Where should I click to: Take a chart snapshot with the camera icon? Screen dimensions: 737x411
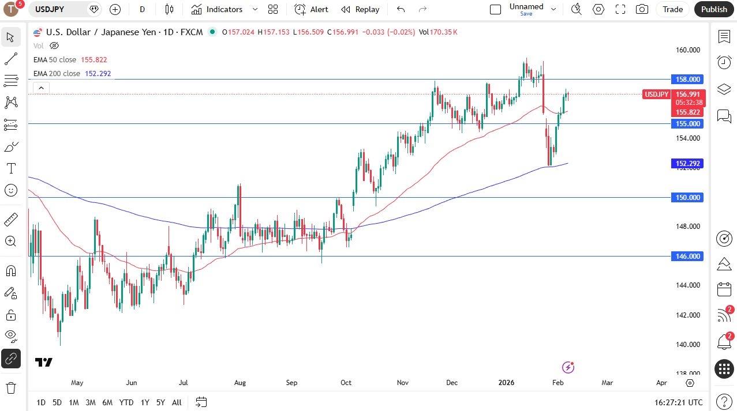(641, 9)
